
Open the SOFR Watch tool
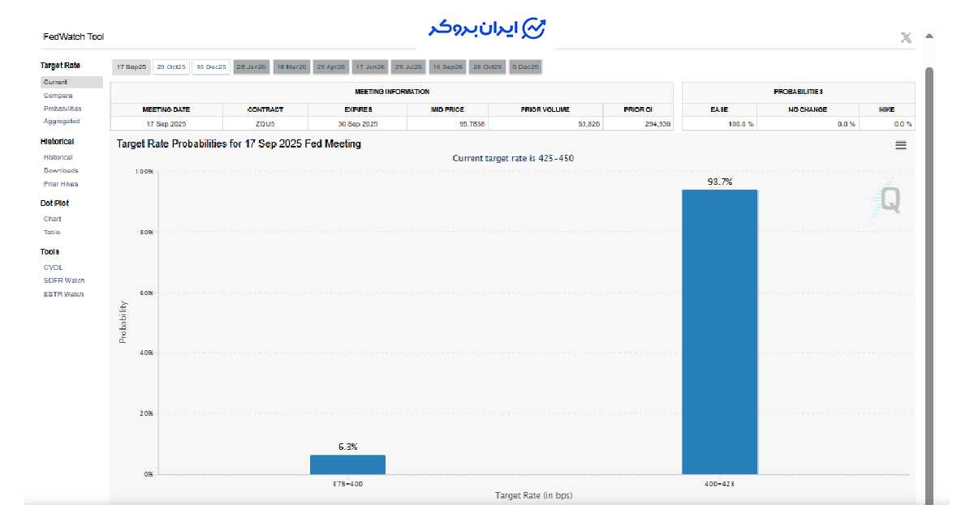pyautogui.click(x=64, y=280)
